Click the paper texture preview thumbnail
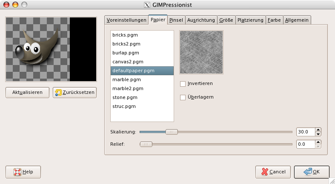 pyautogui.click(x=201, y=52)
